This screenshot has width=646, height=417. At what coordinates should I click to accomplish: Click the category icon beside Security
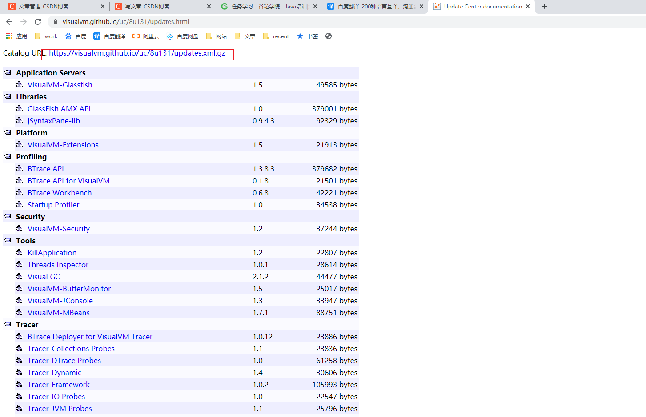pyautogui.click(x=8, y=216)
